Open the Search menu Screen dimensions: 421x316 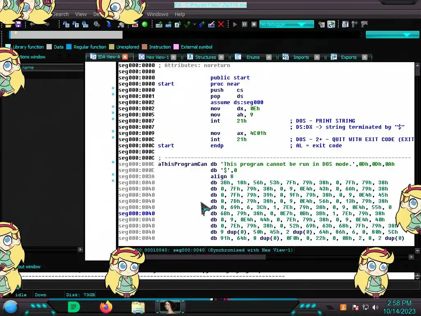tap(60, 14)
